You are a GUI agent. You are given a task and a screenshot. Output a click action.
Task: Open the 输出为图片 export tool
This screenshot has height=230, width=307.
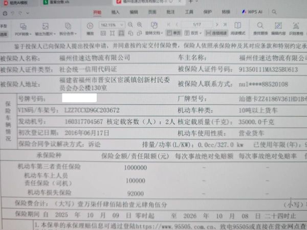pyautogui.click(x=45, y=29)
